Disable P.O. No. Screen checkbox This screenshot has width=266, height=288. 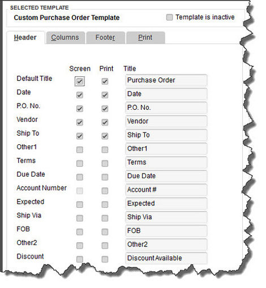click(80, 109)
